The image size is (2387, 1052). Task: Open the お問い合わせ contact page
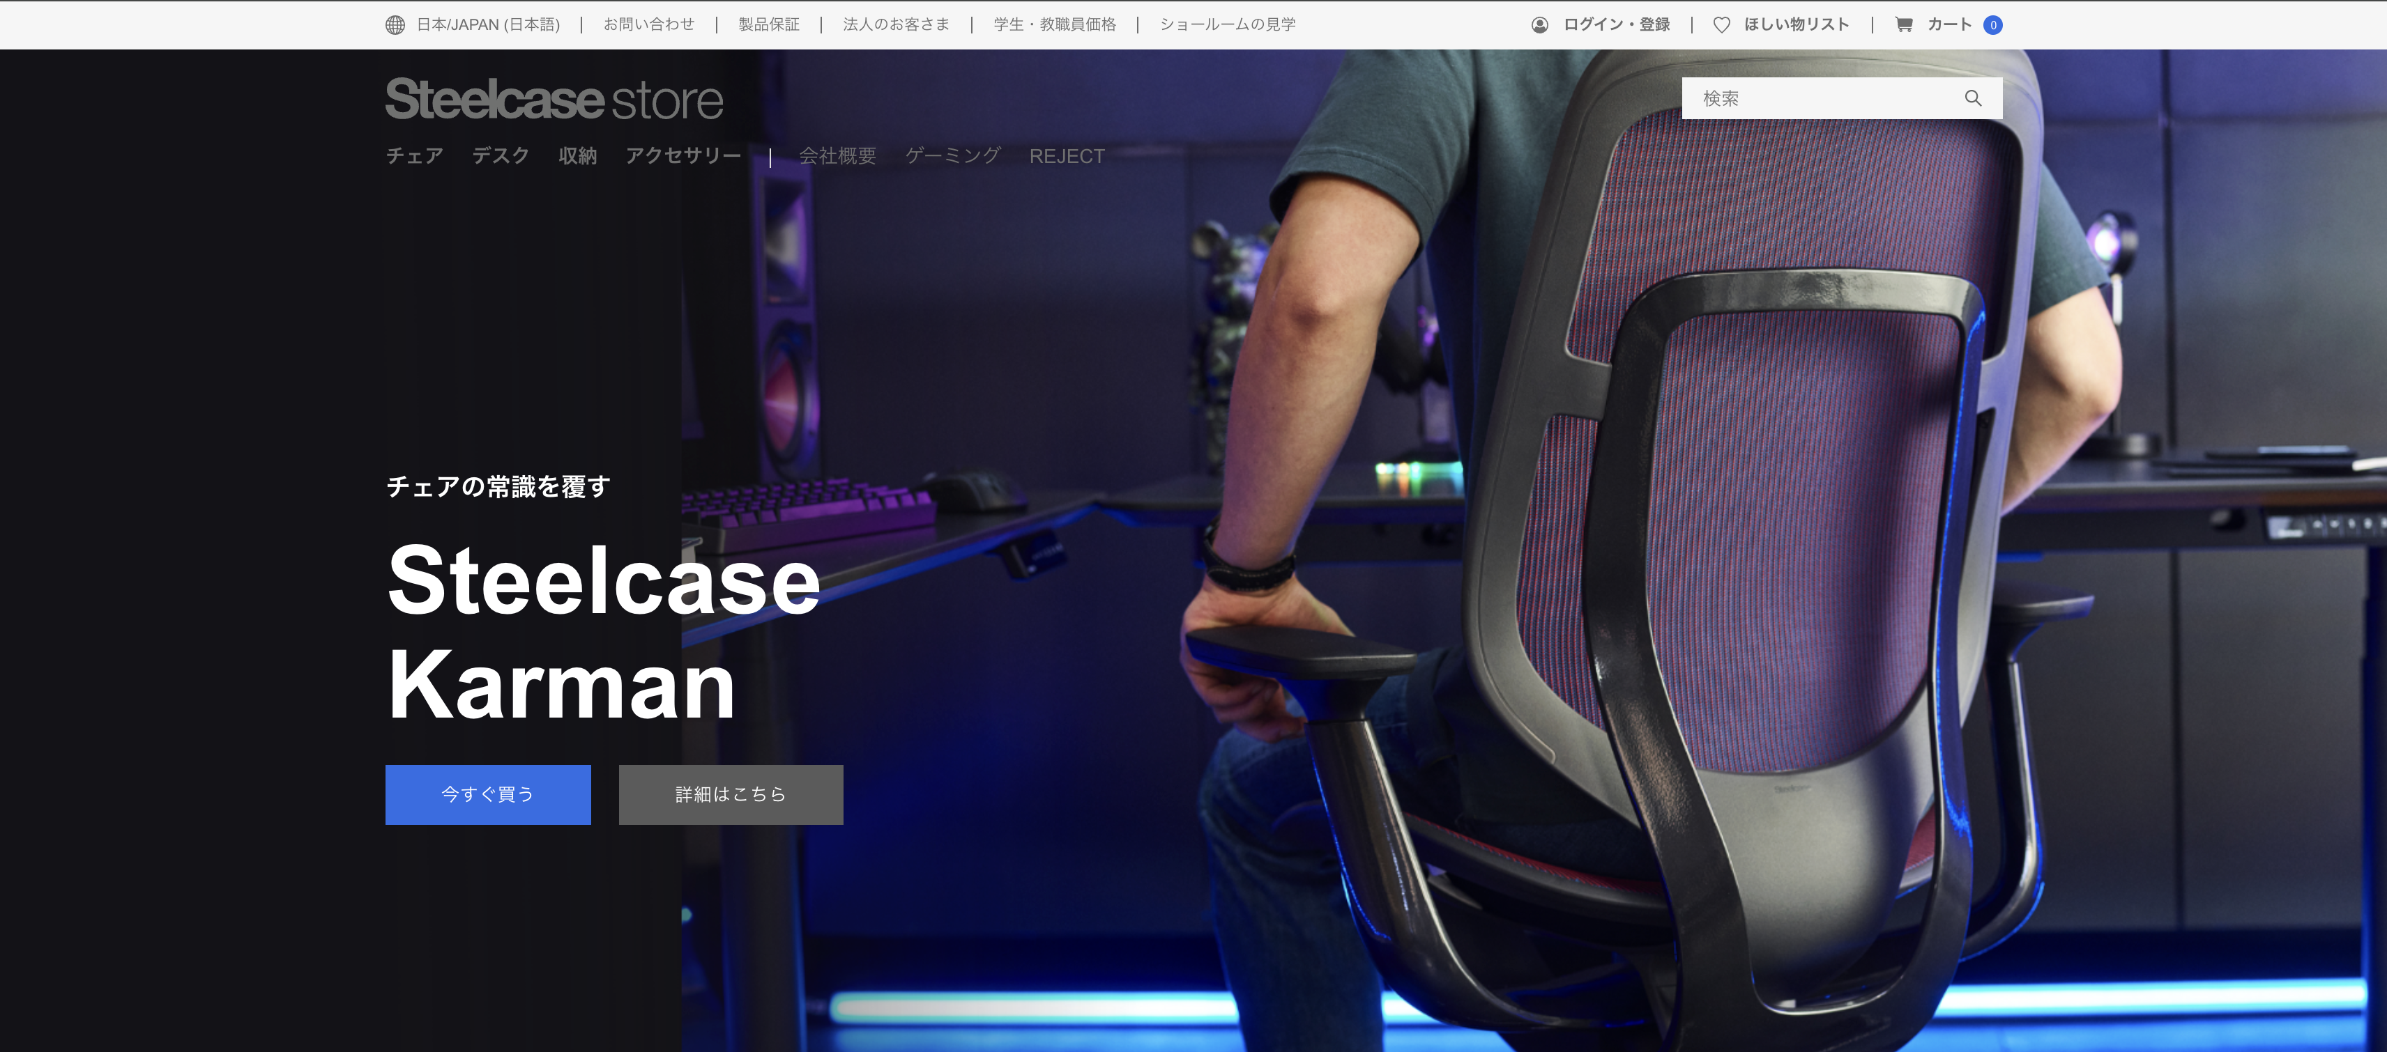[648, 24]
